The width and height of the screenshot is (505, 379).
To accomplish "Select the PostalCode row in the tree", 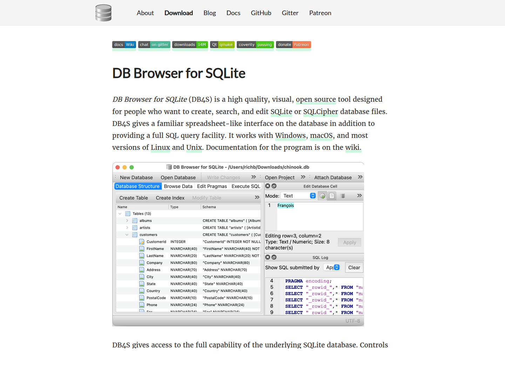I will click(188, 298).
